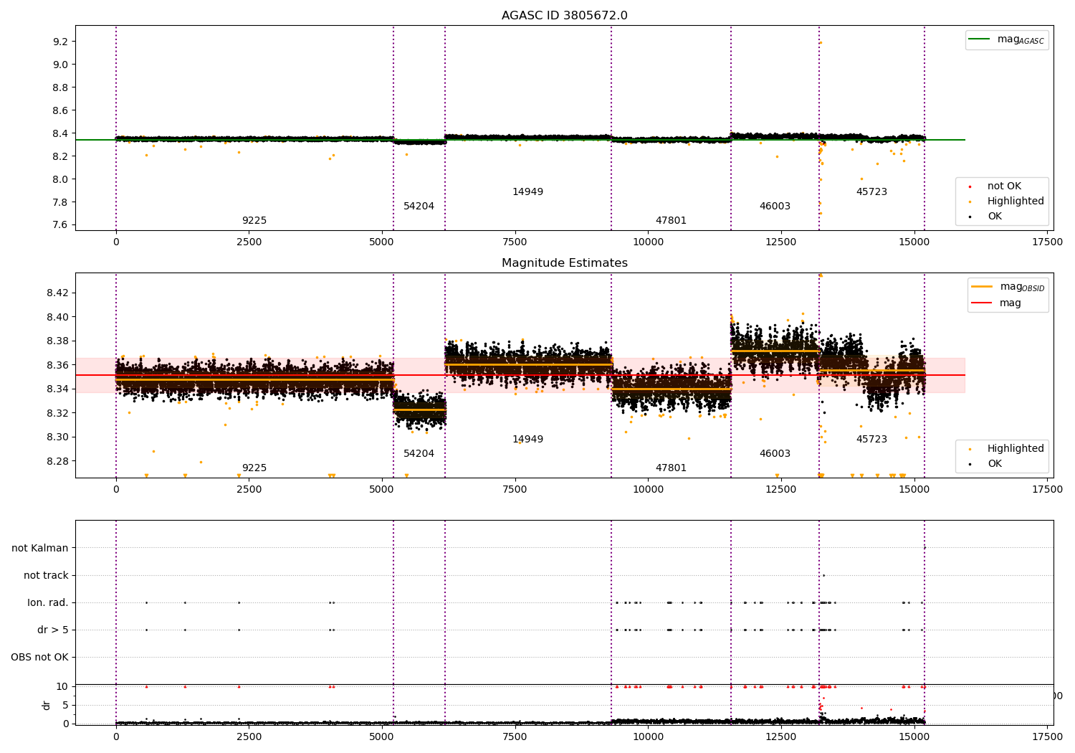Click the "not track" axis label
The width and height of the screenshot is (1075, 753).
click(46, 576)
